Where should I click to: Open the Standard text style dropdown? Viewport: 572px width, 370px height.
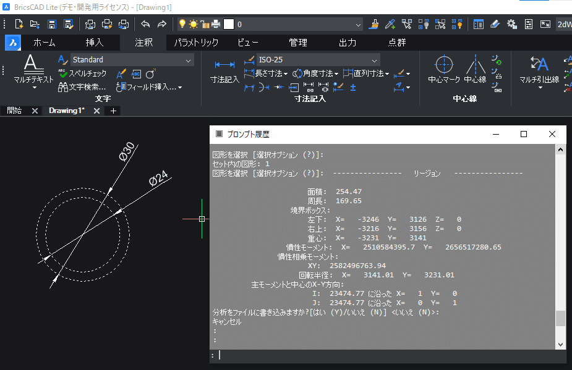pos(132,60)
